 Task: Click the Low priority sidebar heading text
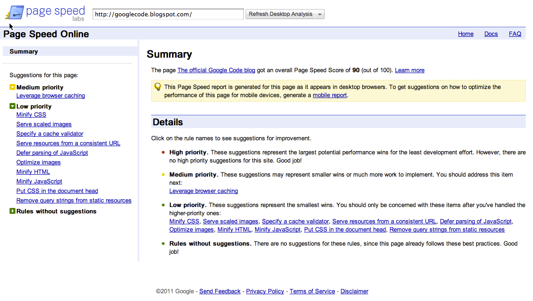34,106
